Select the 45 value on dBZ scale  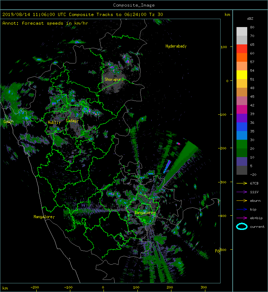pos(252,96)
